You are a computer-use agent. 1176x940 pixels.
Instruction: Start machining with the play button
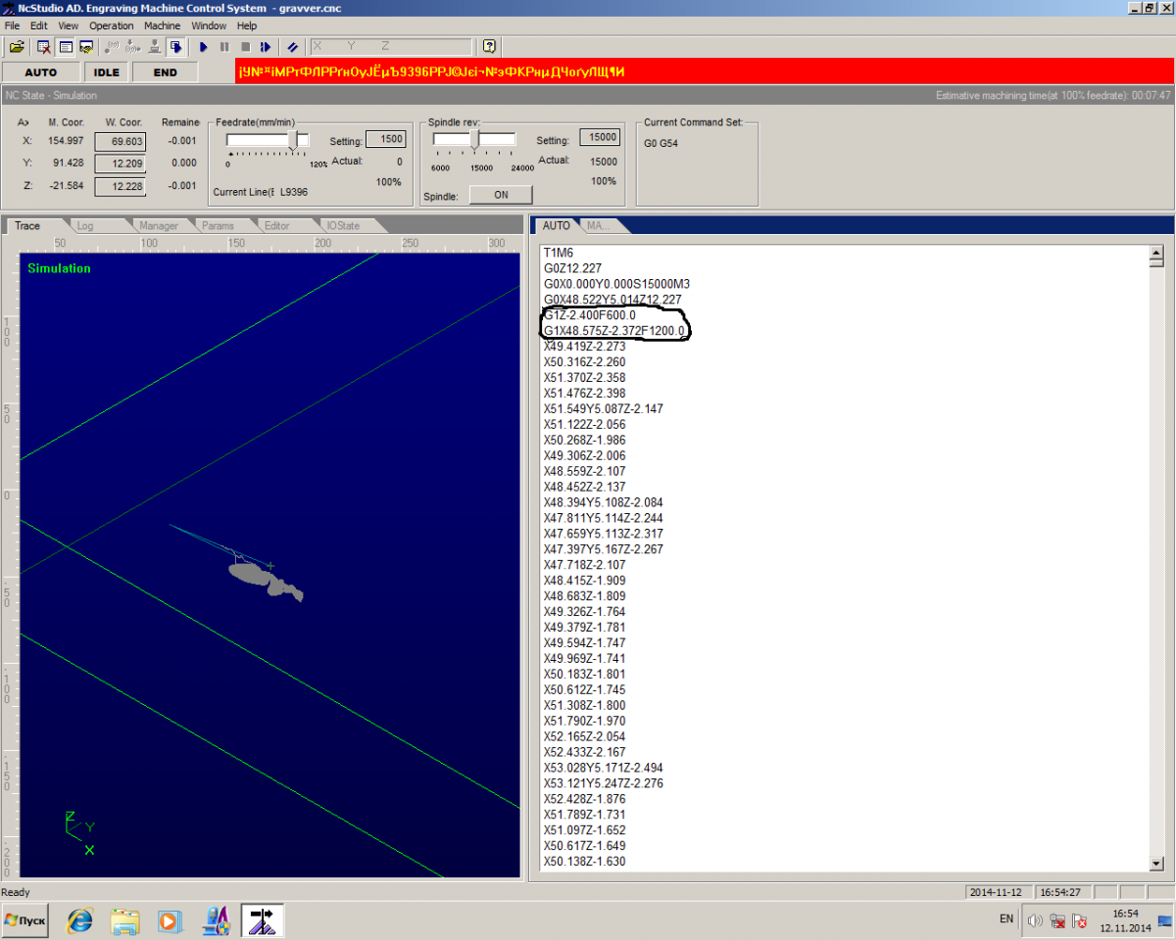pyautogui.click(x=204, y=46)
